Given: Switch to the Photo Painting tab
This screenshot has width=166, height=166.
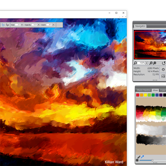Looking at the screenshot, I should [x=144, y=90].
